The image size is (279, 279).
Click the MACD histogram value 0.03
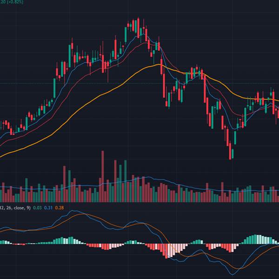(37, 208)
